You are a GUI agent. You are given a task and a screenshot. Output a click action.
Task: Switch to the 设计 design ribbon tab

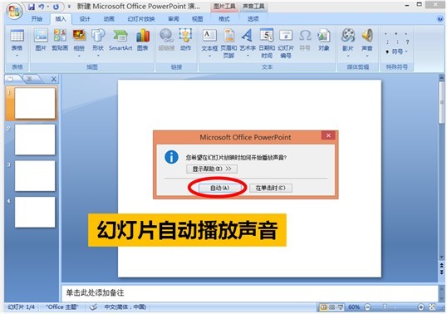pos(85,19)
